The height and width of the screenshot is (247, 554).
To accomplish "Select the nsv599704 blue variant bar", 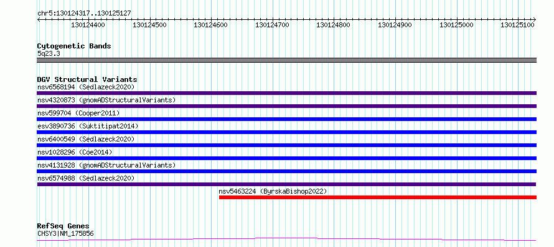I will pyautogui.click(x=286, y=119).
